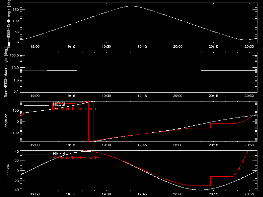The image size is (263, 197).
Task: Click 100 tick on Earth angle axis
Action: click(16, 21)
